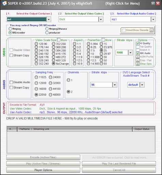
Task: Select 2 audio channels
Action: pyautogui.click(x=69, y=92)
